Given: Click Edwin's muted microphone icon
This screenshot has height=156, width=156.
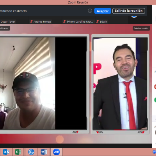Looking at the screenshot, I should click(x=97, y=21).
